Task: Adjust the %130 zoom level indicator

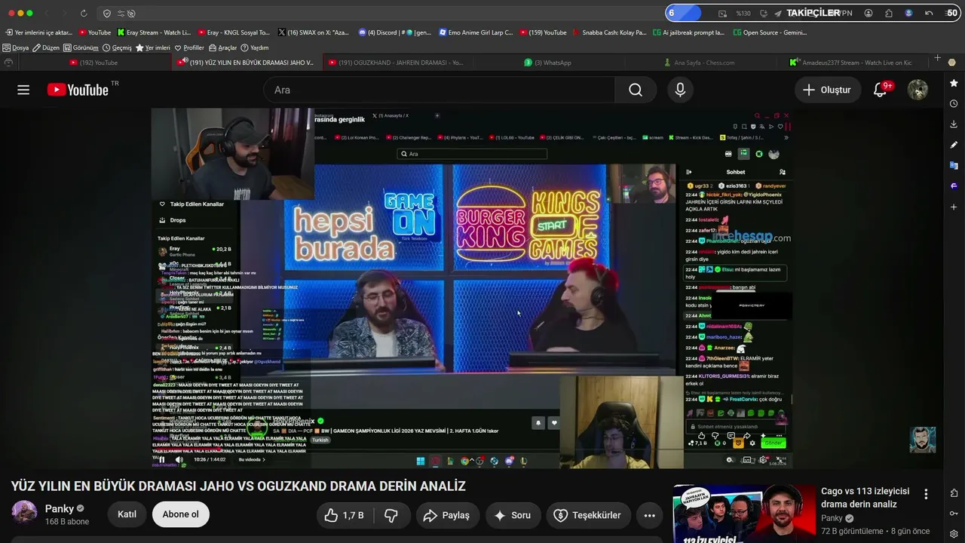Action: point(743,13)
